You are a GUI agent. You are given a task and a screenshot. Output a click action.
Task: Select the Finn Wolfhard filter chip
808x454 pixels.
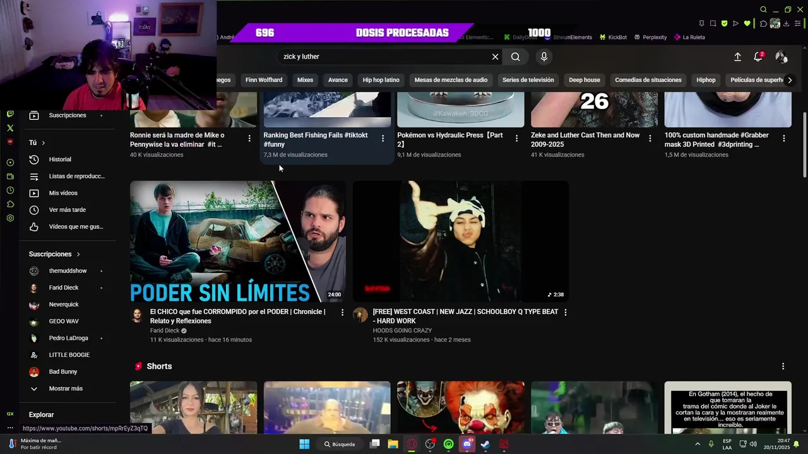click(264, 80)
